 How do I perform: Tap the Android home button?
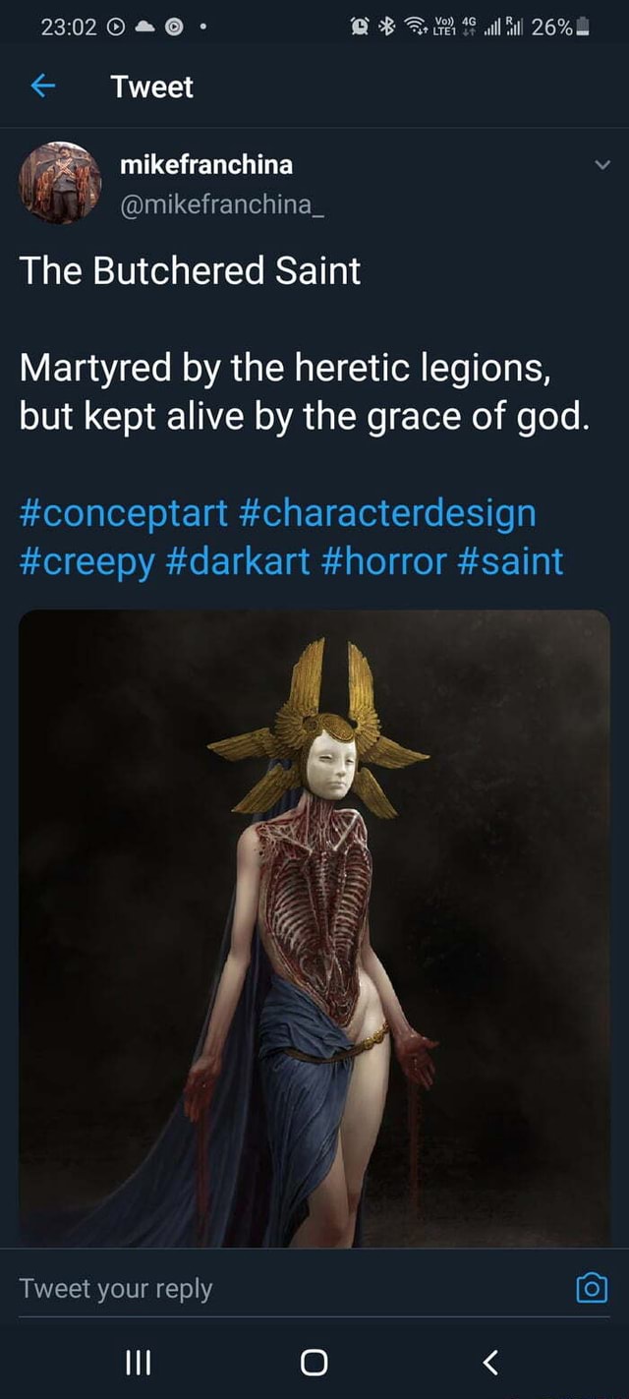coord(314,1363)
